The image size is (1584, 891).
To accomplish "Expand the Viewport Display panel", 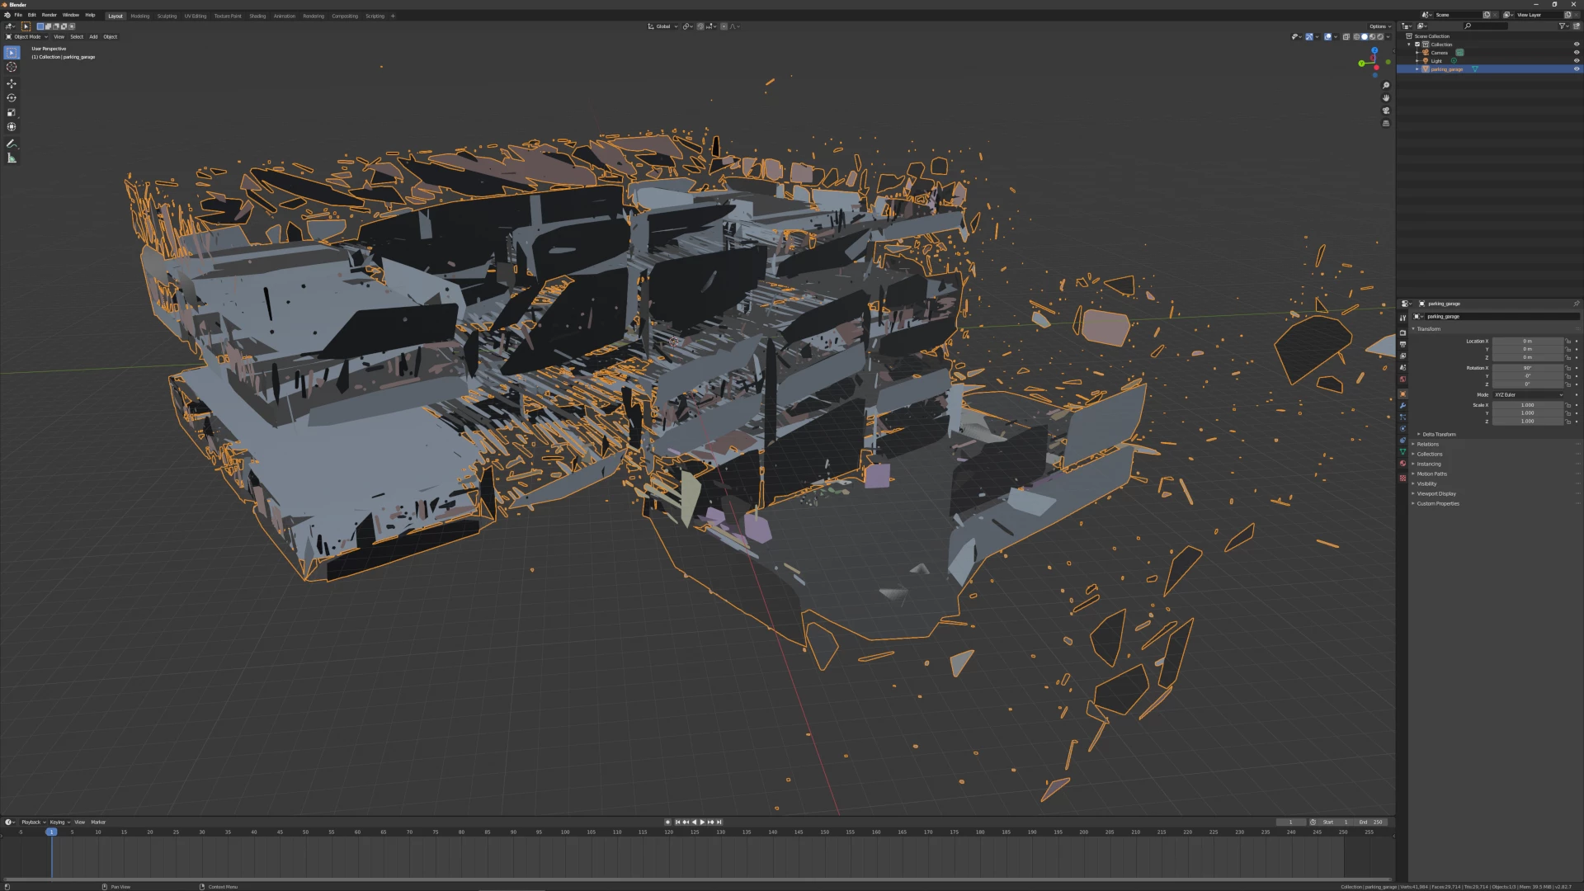I will coord(1435,493).
